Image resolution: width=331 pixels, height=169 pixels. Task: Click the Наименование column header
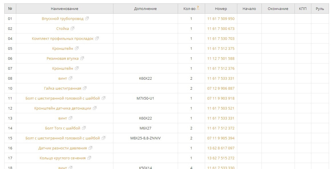pos(64,9)
